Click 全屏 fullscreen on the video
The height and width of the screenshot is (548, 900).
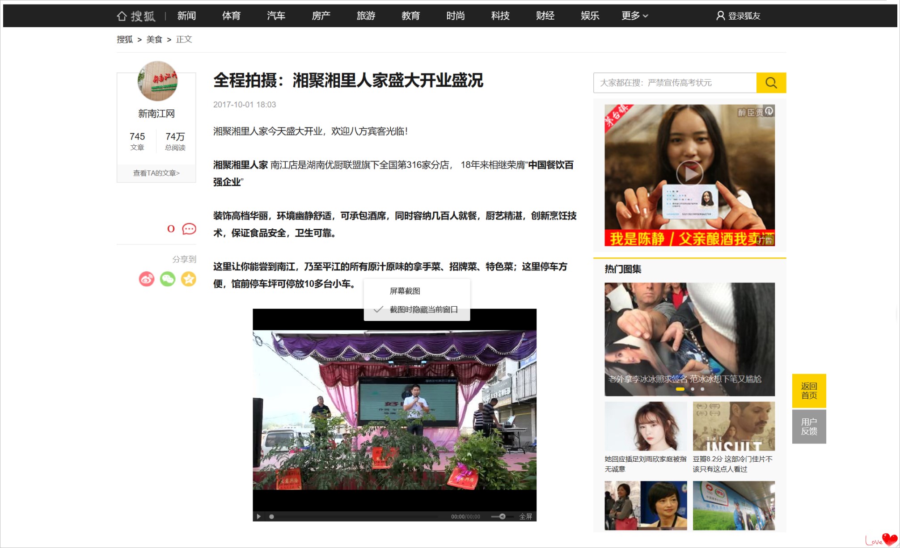click(x=525, y=516)
